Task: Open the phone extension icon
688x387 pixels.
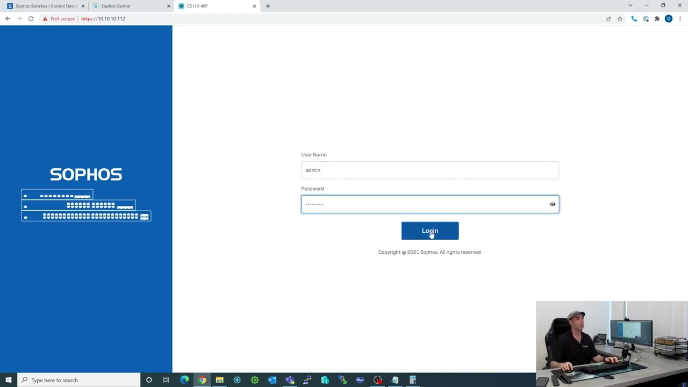Action: pos(634,19)
